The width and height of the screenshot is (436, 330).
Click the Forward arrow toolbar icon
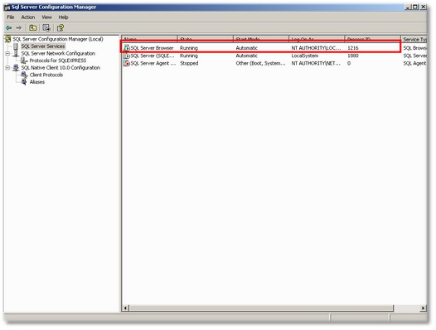tap(19, 28)
